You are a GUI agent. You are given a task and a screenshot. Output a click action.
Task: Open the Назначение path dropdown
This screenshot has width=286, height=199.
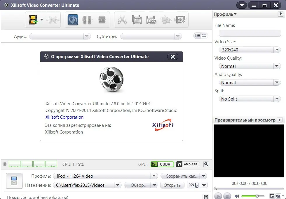[x=118, y=185]
